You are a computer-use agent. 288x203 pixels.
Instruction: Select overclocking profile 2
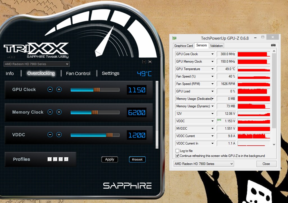click(55, 159)
